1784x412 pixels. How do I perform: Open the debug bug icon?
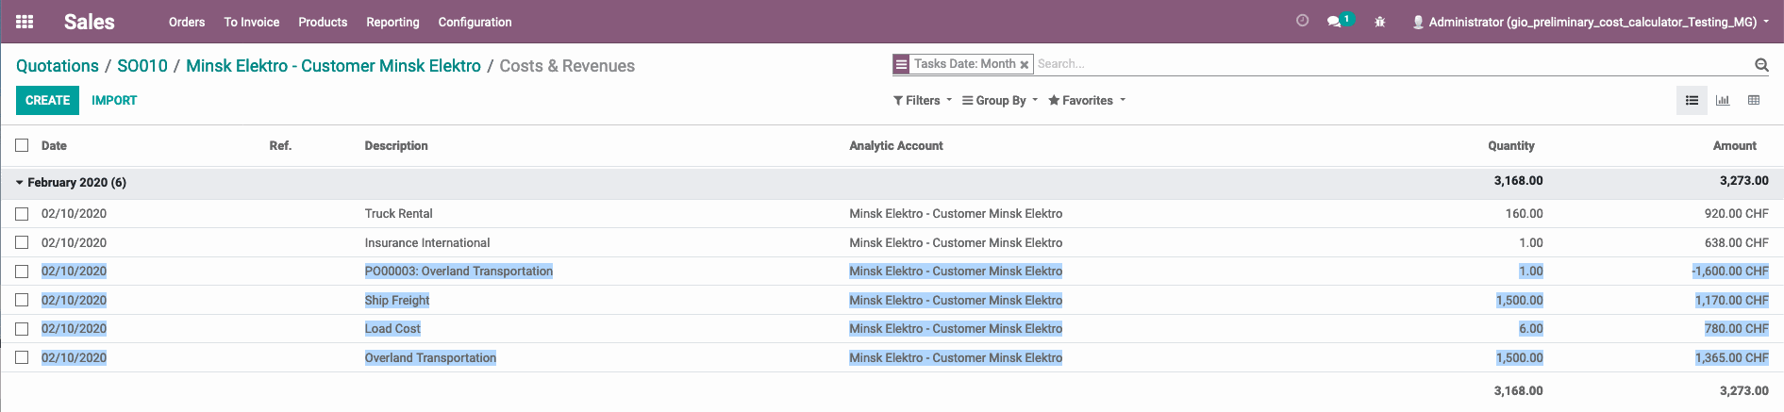click(1379, 22)
